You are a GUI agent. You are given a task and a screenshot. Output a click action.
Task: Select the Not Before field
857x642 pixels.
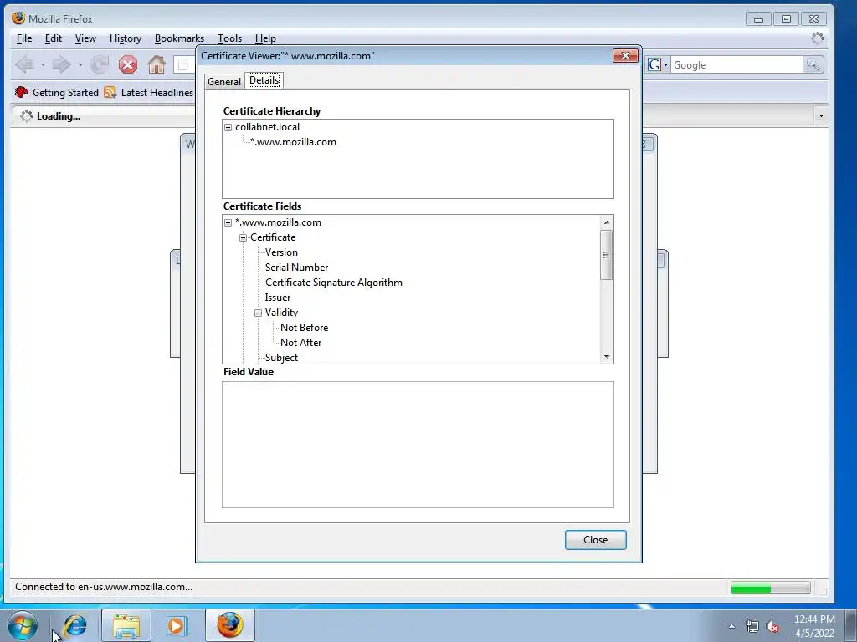305,328
